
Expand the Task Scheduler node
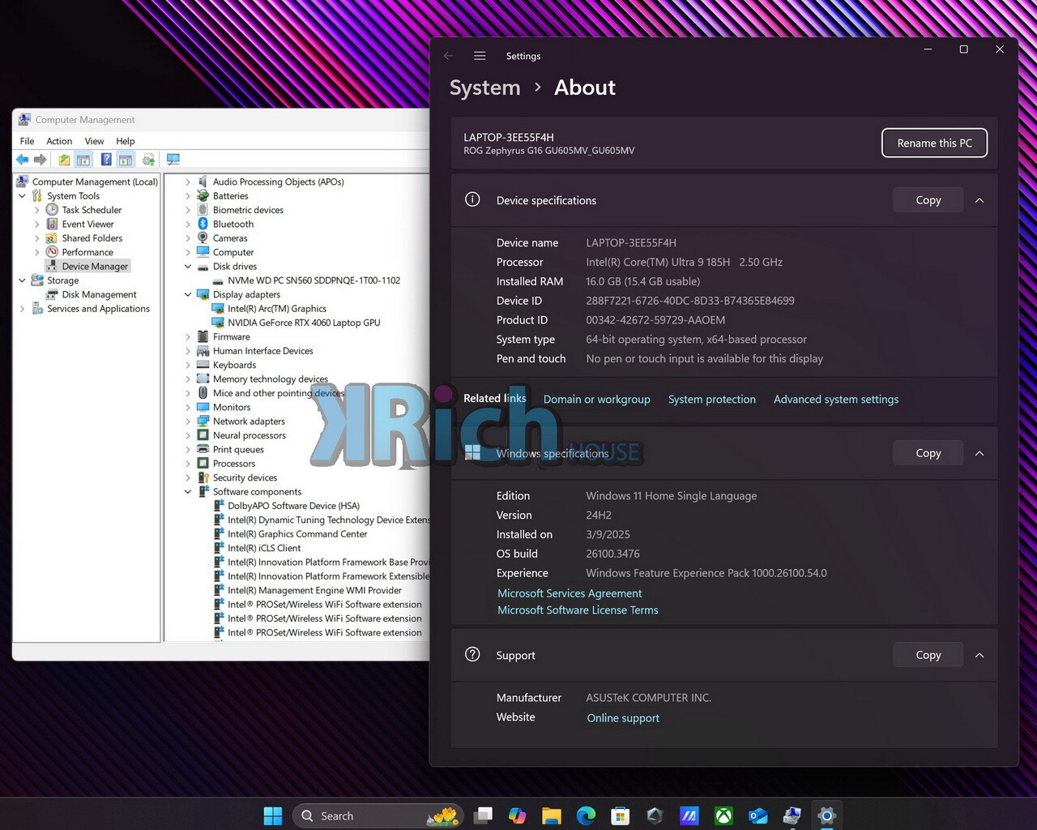click(x=36, y=210)
